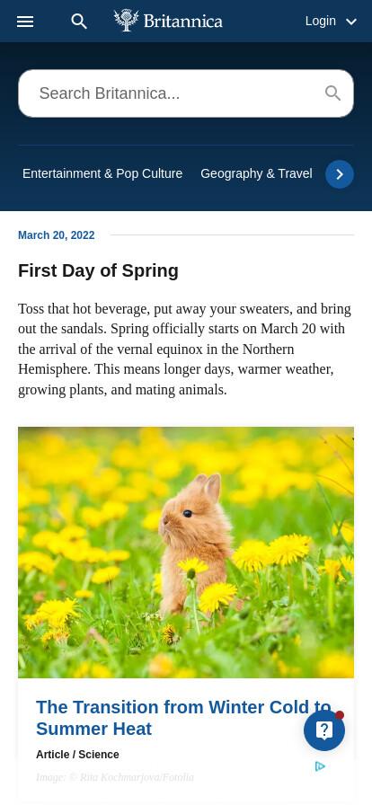Select the Entertainment & Pop Culture category
The width and height of the screenshot is (372, 805).
pyautogui.click(x=102, y=173)
